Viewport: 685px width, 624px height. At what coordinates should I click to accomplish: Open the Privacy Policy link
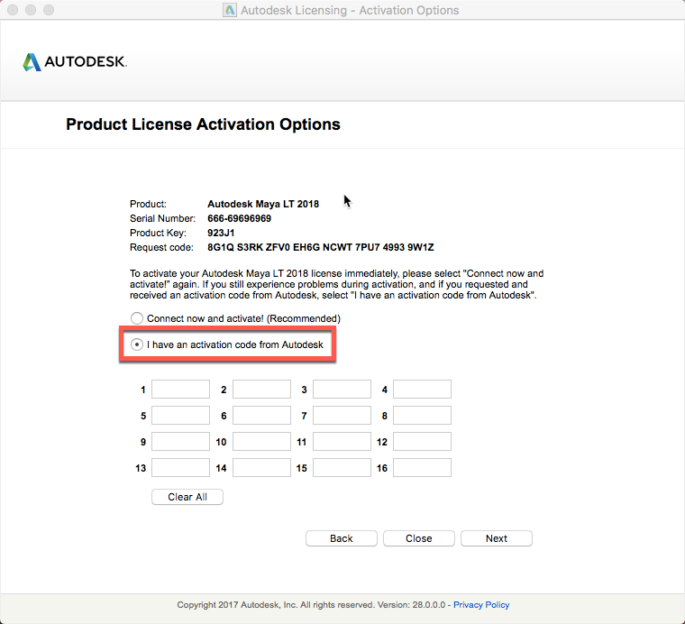481,605
